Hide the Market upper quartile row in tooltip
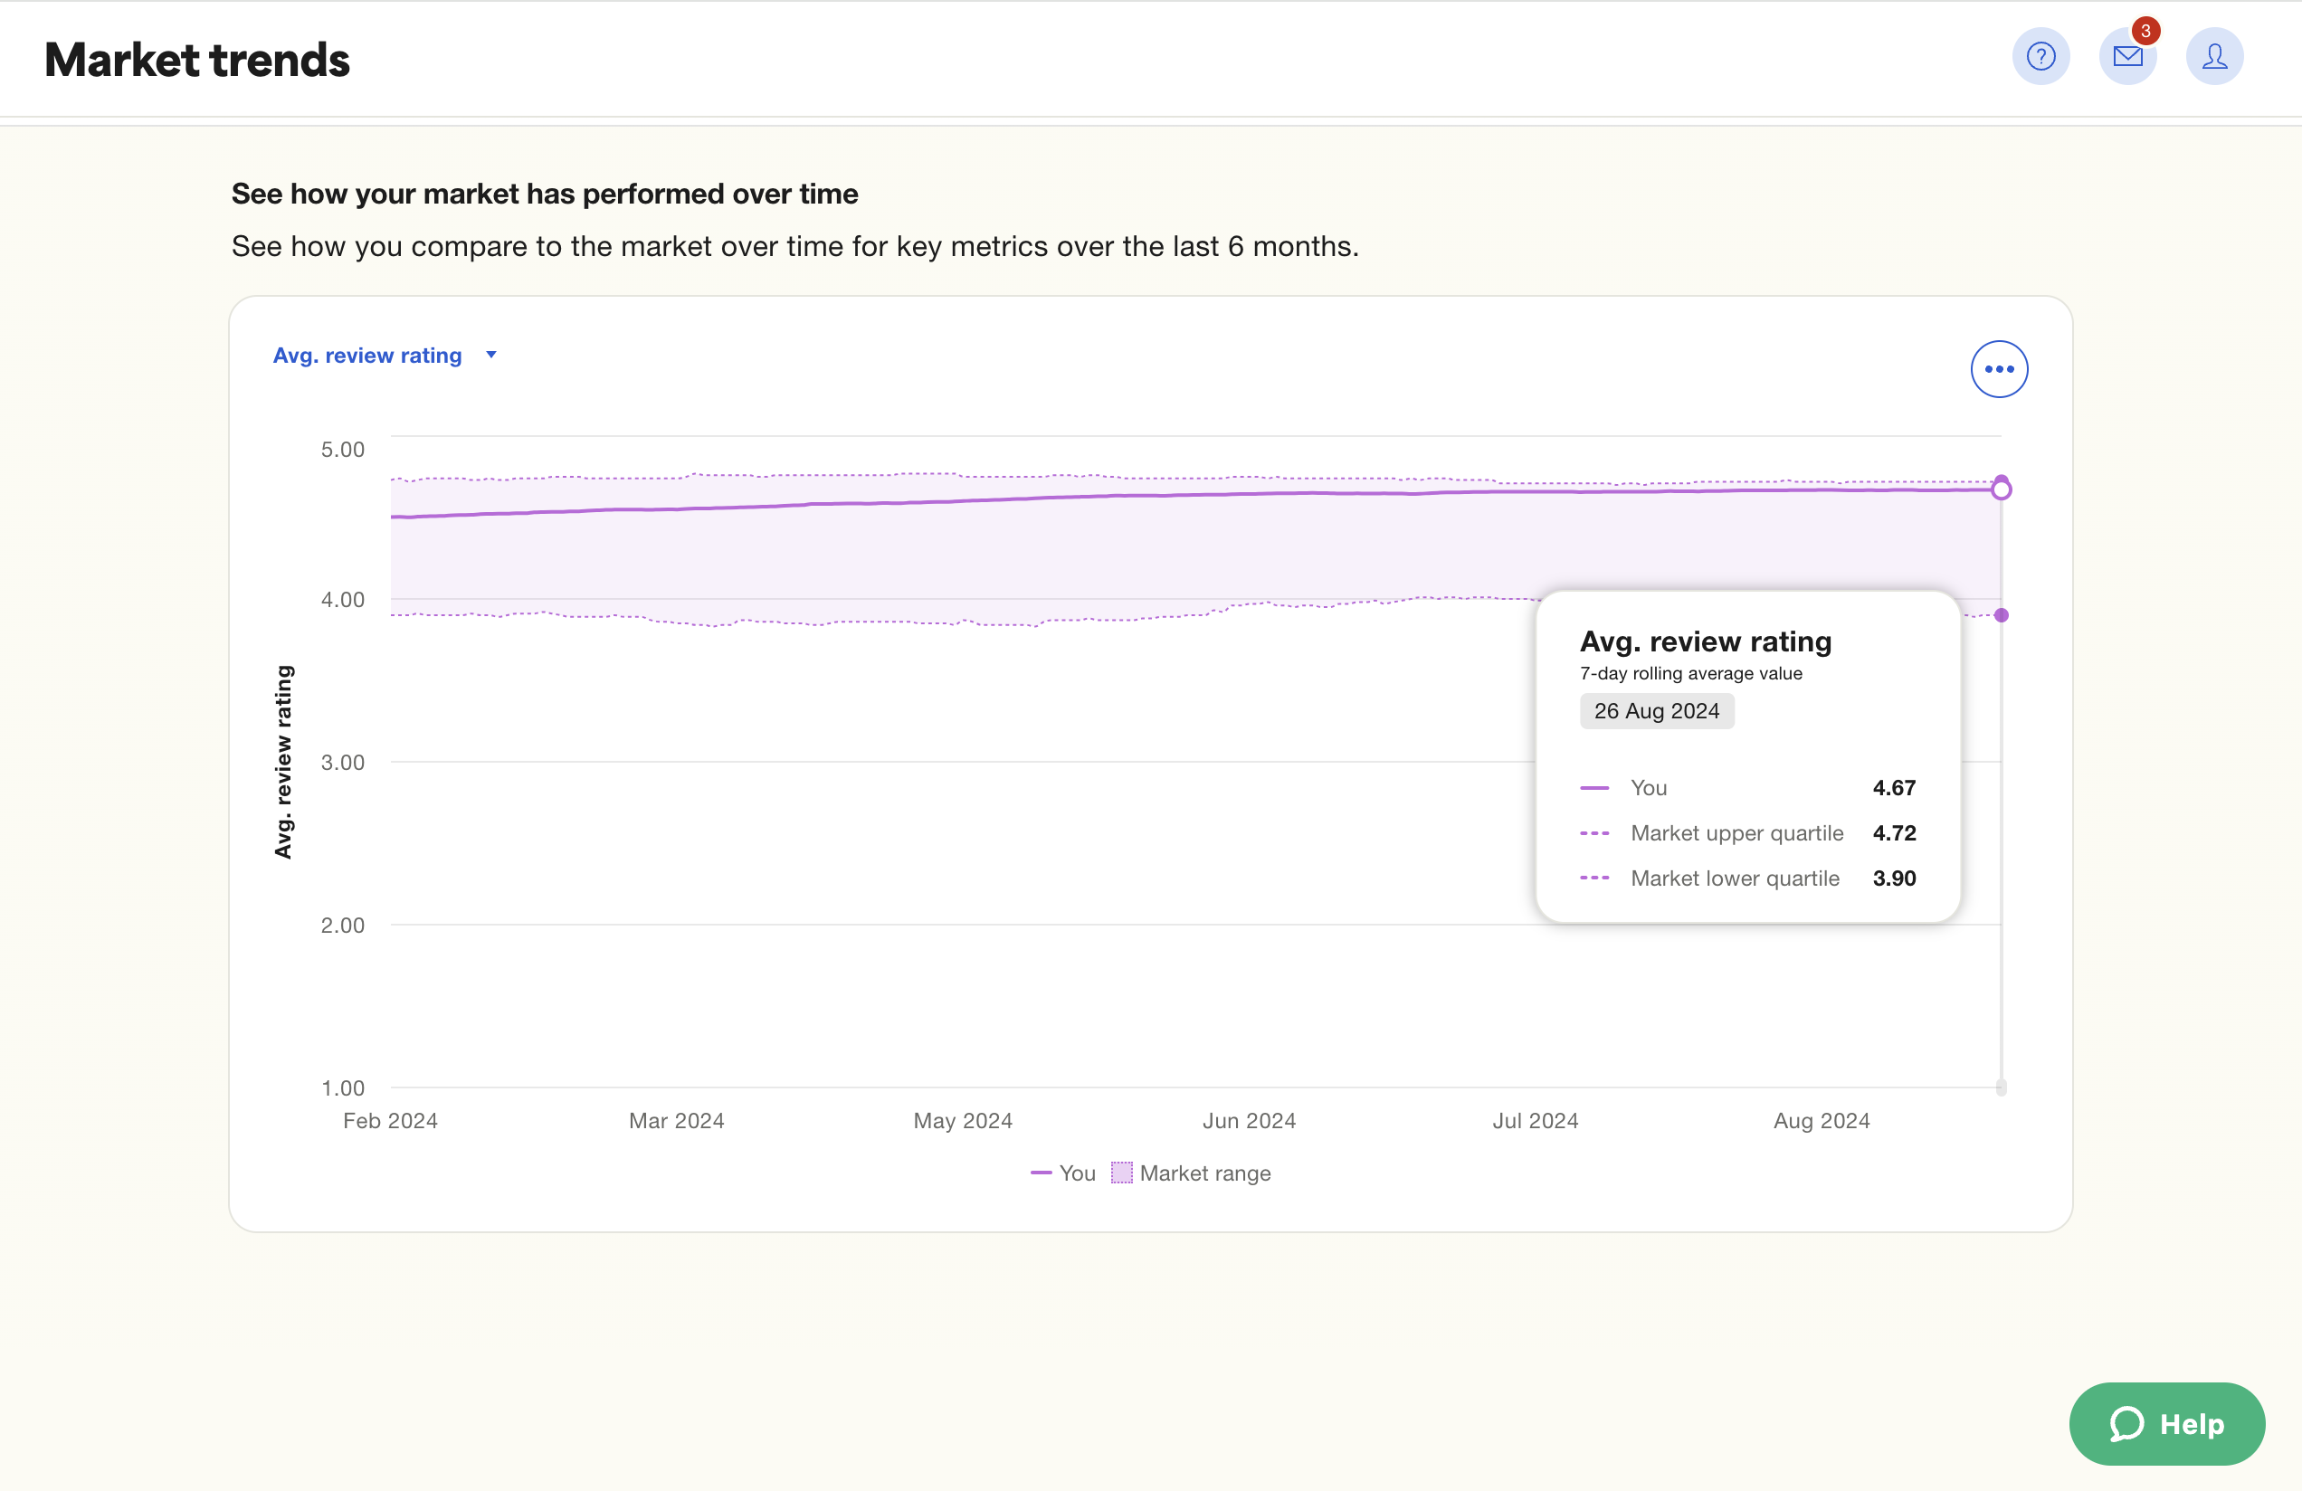Viewport: 2302px width, 1491px height. point(1736,832)
